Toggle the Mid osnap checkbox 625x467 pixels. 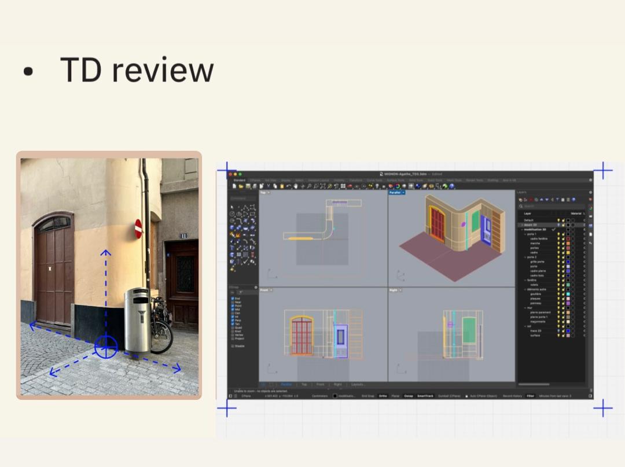point(233,309)
